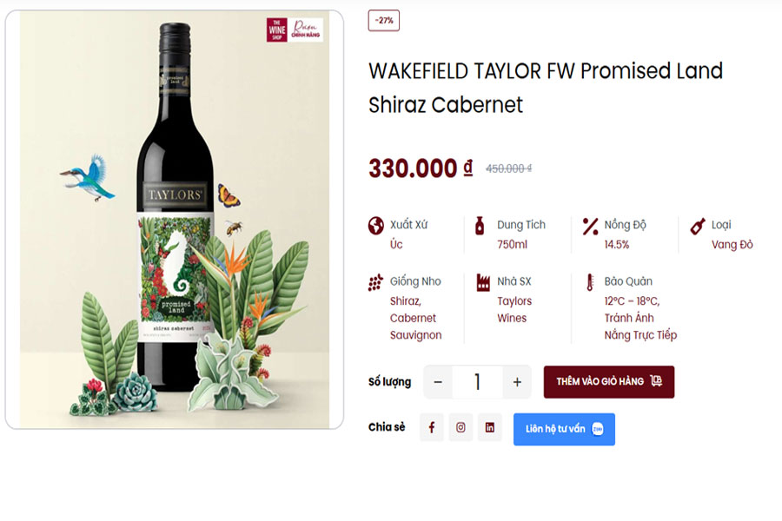Open the Instagram share icon
The height and width of the screenshot is (521, 782).
click(x=461, y=426)
